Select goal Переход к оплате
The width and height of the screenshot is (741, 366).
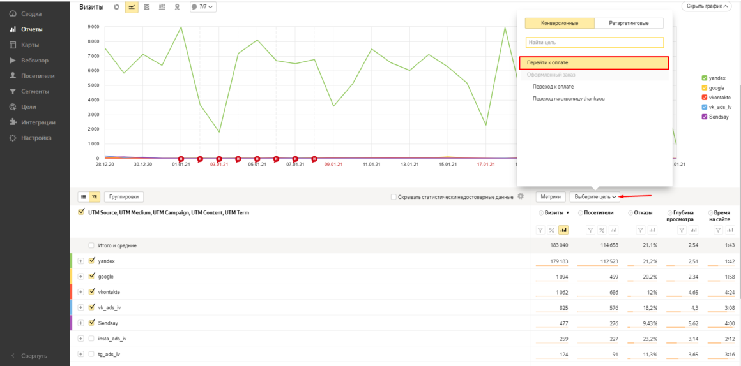pos(553,87)
